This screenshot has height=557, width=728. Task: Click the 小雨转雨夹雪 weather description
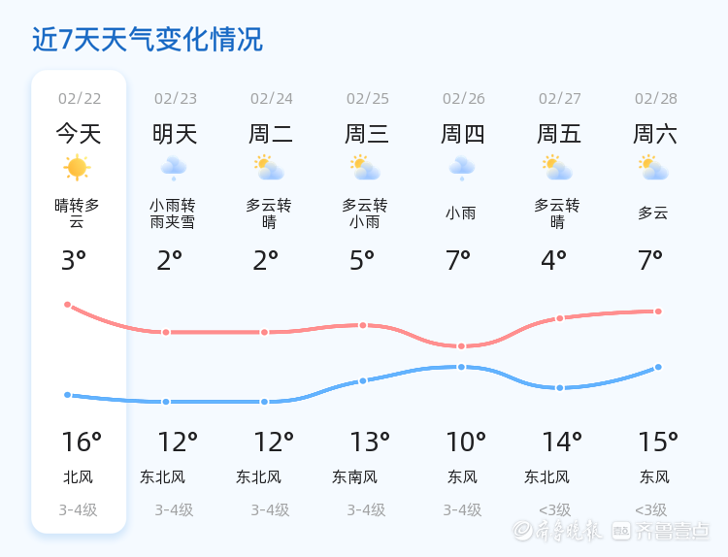click(173, 213)
